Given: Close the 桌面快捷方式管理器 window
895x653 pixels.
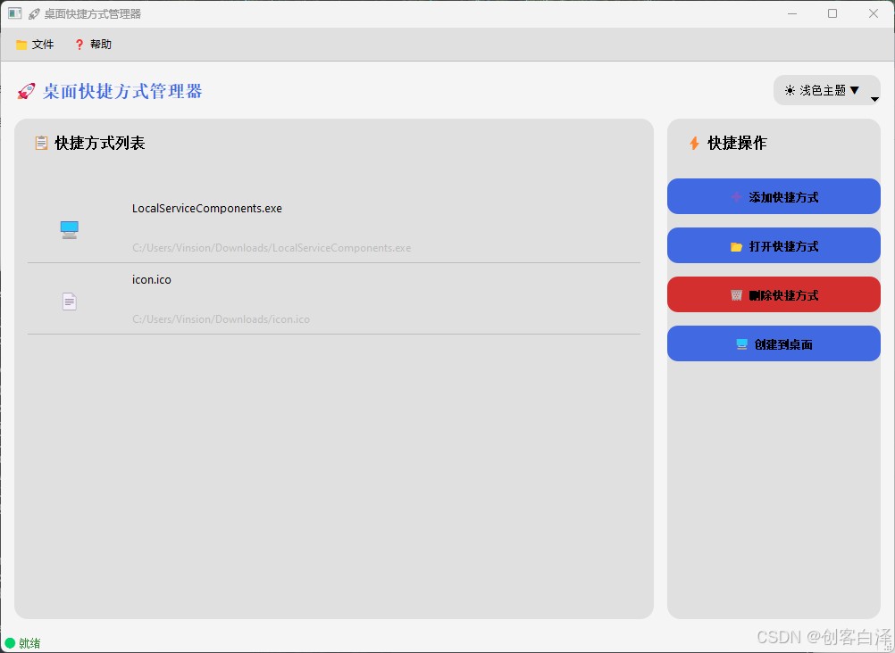Looking at the screenshot, I should pos(874,13).
